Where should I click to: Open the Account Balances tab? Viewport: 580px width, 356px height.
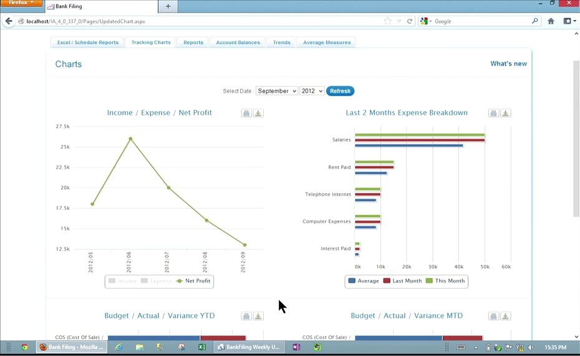238,42
